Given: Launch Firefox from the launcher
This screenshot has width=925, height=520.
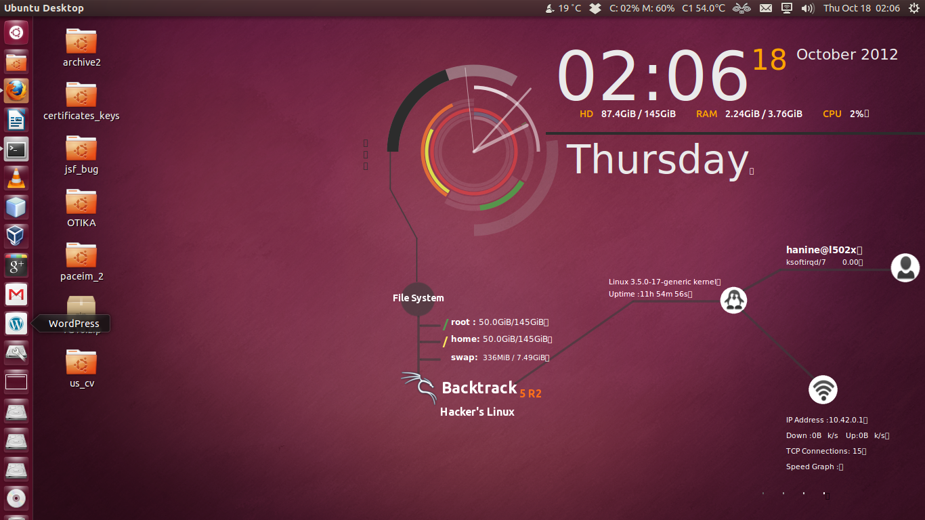Looking at the screenshot, I should [x=16, y=90].
